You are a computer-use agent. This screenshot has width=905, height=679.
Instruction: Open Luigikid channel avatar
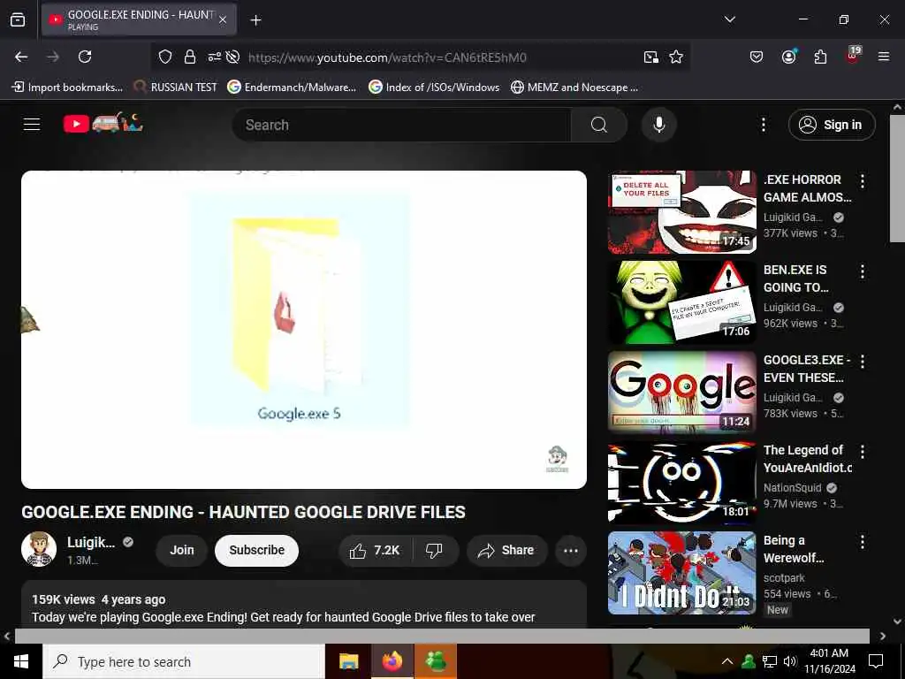pos(39,549)
